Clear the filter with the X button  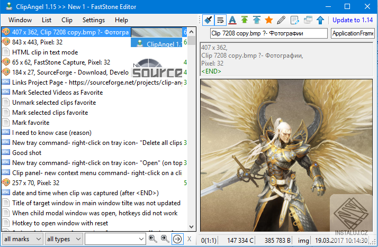pyautogui.click(x=189, y=239)
